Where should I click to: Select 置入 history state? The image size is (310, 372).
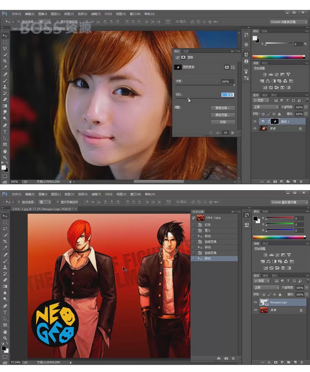click(215, 230)
